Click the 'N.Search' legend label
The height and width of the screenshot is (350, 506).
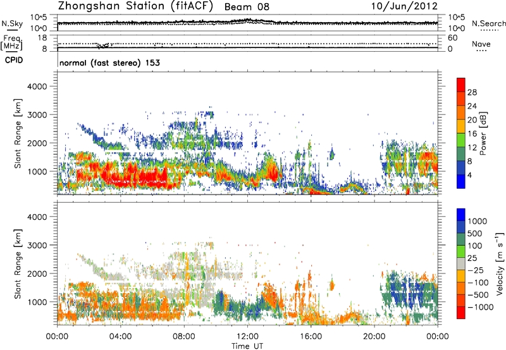tap(488, 23)
